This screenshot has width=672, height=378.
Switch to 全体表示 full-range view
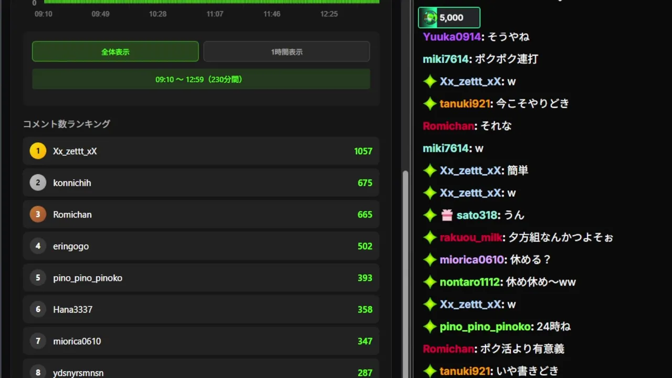115,51
